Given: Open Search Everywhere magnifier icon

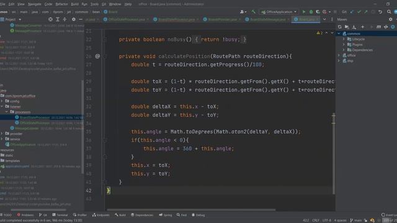Looking at the screenshot, I should pyautogui.click(x=389, y=12).
